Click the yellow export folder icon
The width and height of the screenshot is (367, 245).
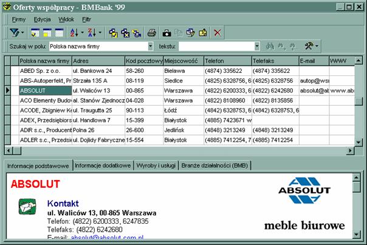tap(203, 33)
